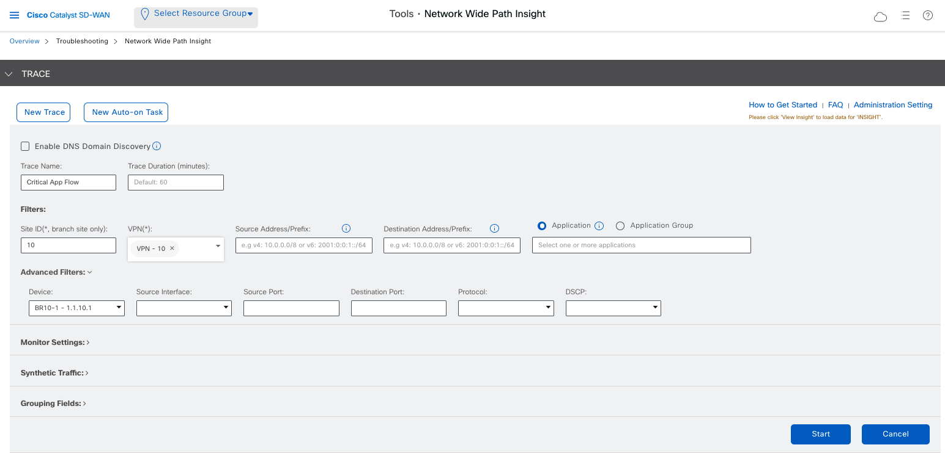Open the task list icon
945x453 pixels.
pos(905,16)
